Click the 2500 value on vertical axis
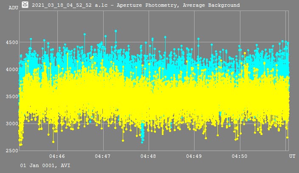 [12, 151]
